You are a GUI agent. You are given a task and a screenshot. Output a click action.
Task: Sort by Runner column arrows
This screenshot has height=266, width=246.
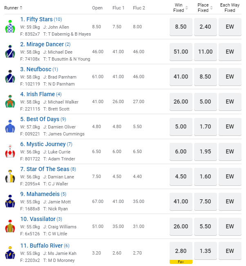tap(21, 8)
